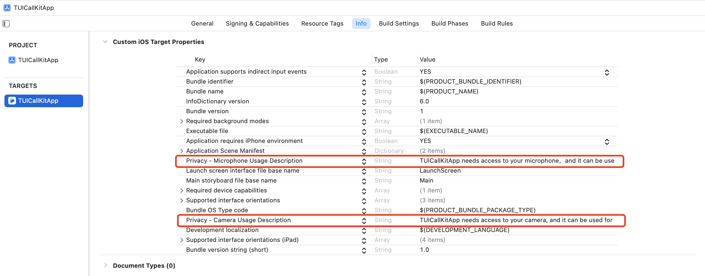Select the Main storyboard file base name key
This screenshot has height=276, width=705.
coord(231,181)
